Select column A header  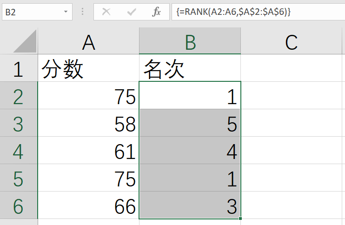coord(88,42)
